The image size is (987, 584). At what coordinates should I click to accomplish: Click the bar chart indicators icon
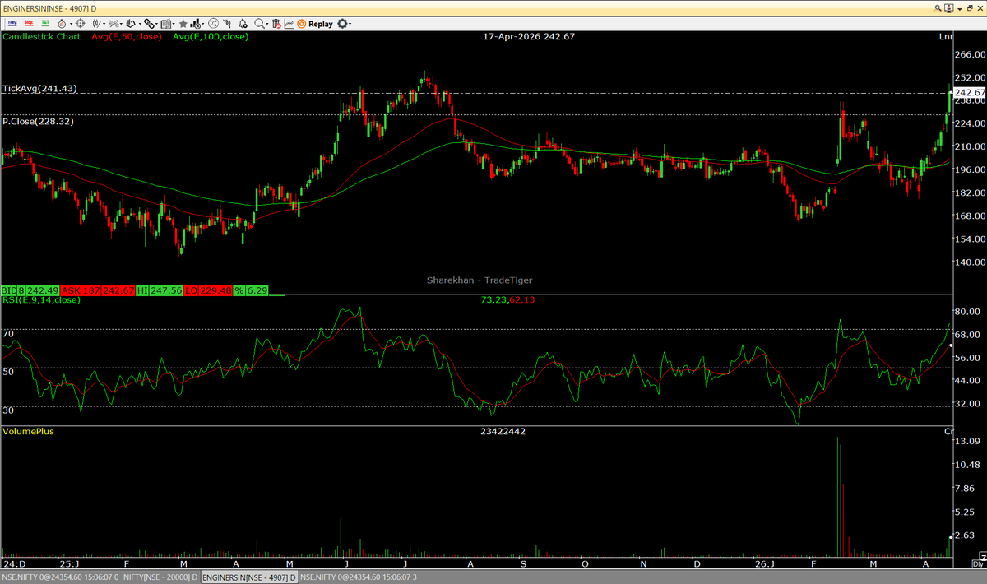tap(196, 24)
